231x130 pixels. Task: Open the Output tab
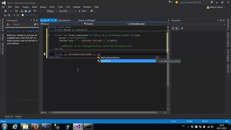pyautogui.click(x=18, y=116)
